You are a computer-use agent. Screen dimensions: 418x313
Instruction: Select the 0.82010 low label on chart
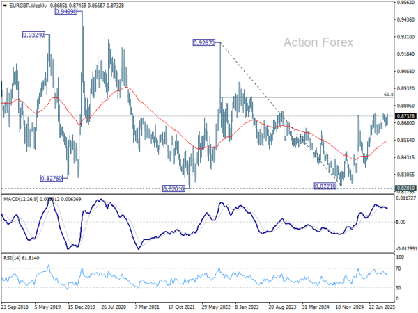point(173,188)
